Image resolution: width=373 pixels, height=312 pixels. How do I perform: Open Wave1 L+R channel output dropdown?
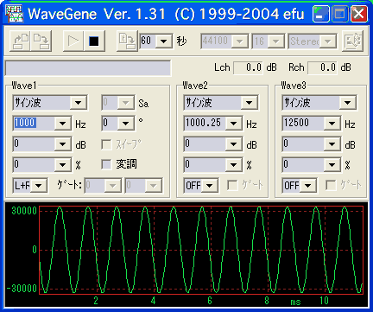coord(39,186)
